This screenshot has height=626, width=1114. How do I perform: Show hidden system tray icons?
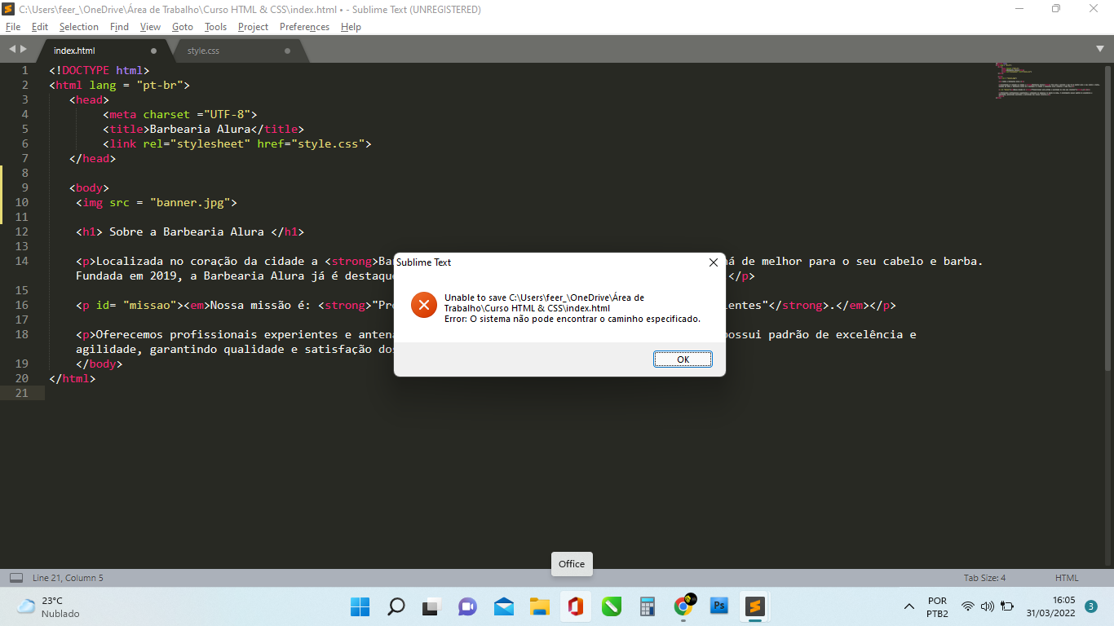(909, 606)
